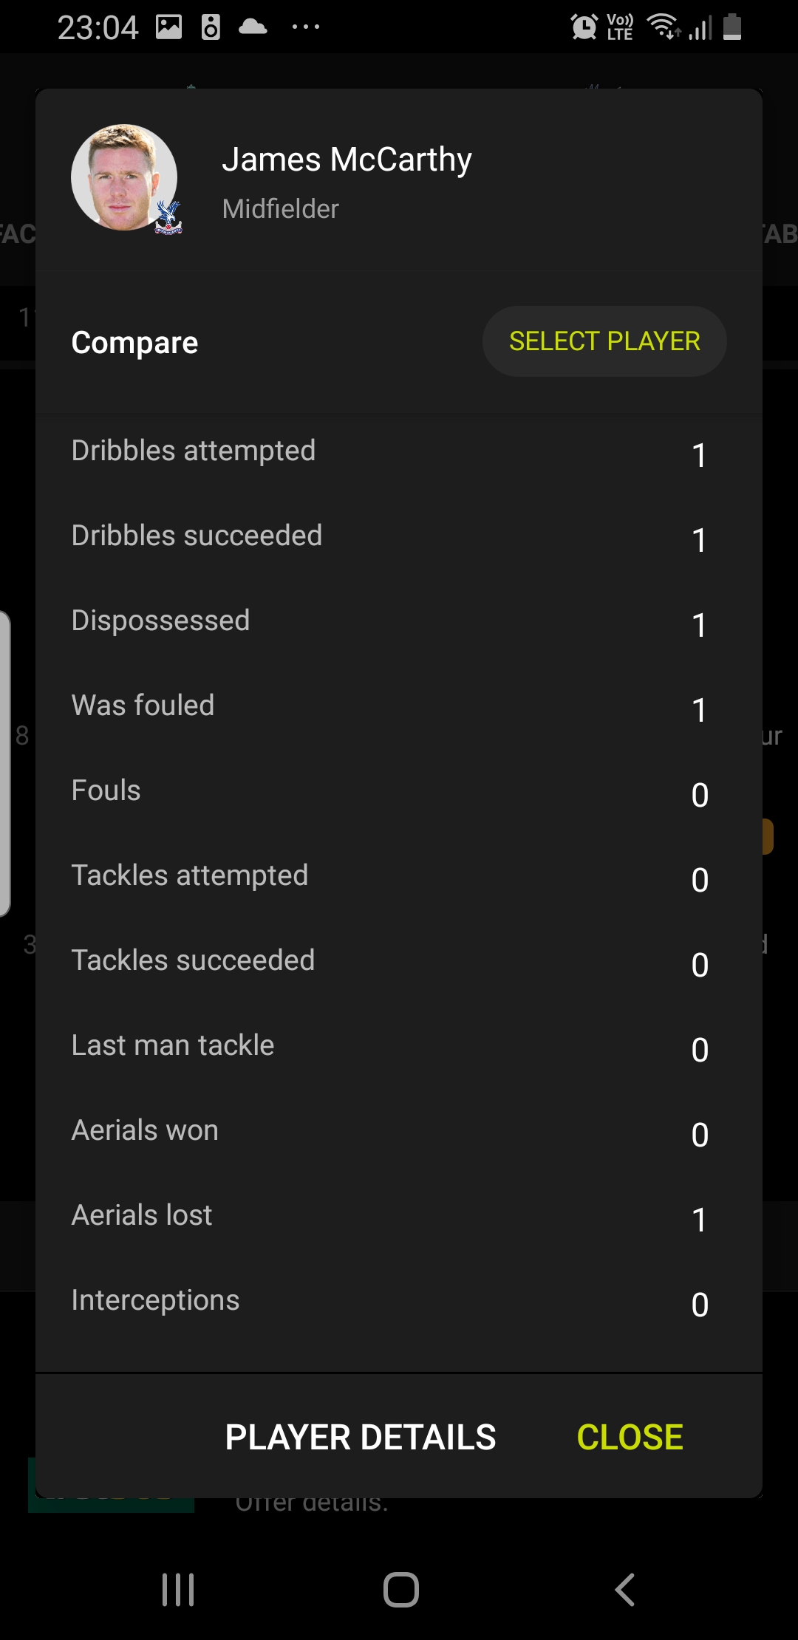Select the Aerials lost stat row
The height and width of the screenshot is (1640, 798).
[399, 1217]
